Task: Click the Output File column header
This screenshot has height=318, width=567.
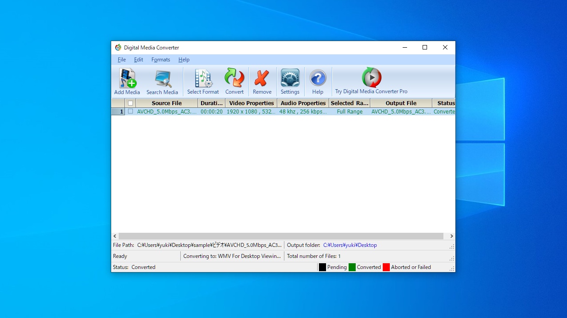Action: pyautogui.click(x=401, y=103)
